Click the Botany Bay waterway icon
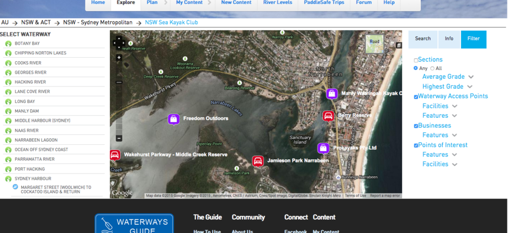The width and height of the screenshot is (508, 233). coord(8,44)
